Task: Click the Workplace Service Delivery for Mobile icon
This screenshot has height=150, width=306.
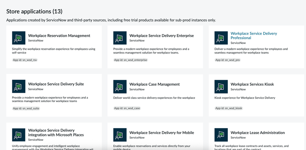Action: pyautogui.click(x=120, y=135)
